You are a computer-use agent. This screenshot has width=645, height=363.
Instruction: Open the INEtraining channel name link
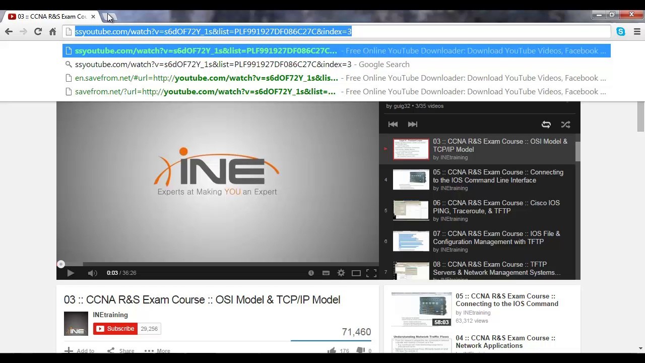click(x=110, y=315)
